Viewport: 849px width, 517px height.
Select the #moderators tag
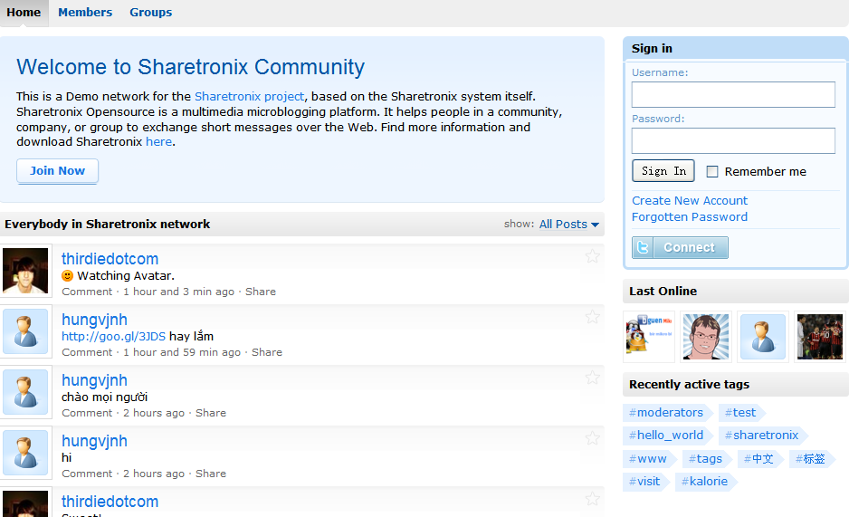(666, 413)
